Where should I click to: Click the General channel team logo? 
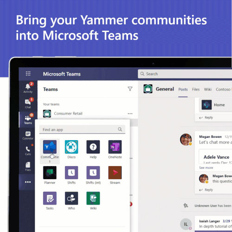click(148, 89)
